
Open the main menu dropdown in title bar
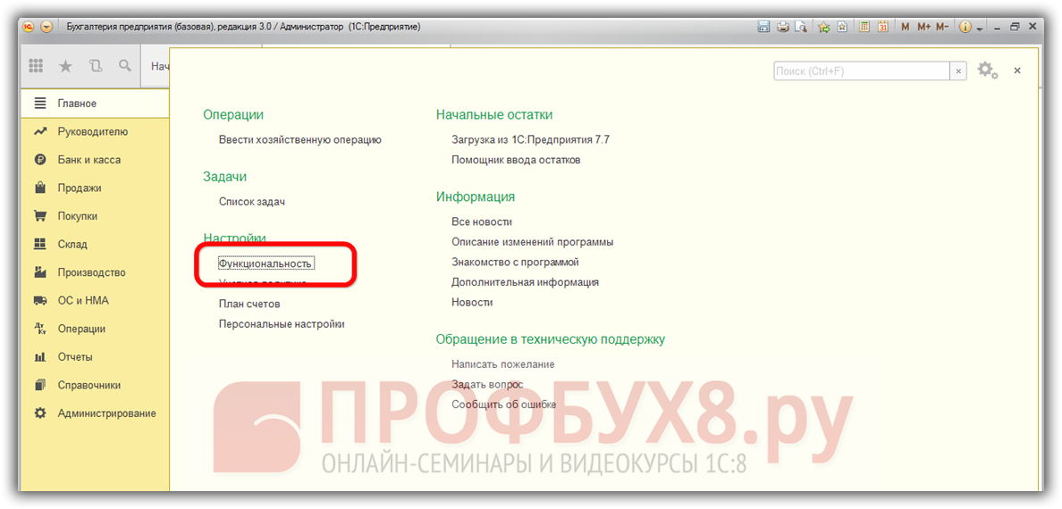46,27
